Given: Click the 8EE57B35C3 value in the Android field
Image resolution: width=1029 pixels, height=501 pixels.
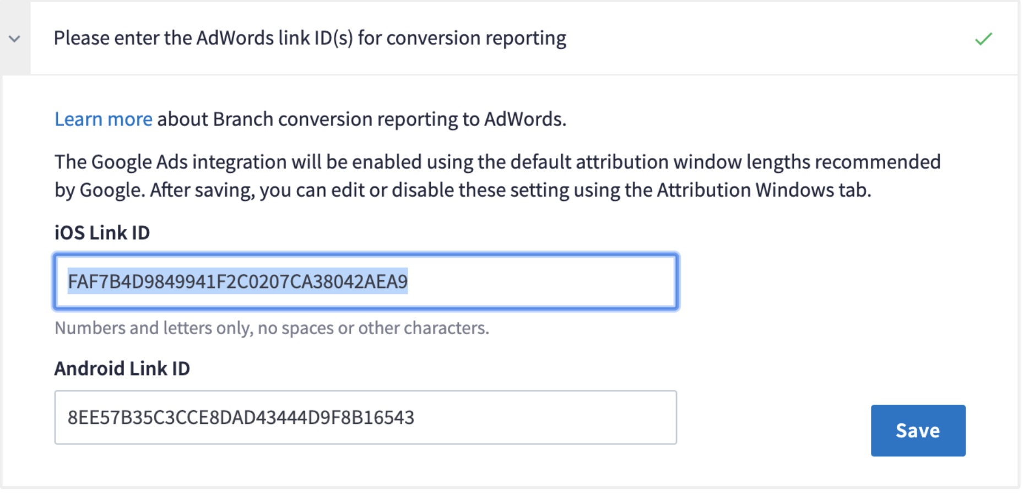Looking at the screenshot, I should pyautogui.click(x=241, y=417).
